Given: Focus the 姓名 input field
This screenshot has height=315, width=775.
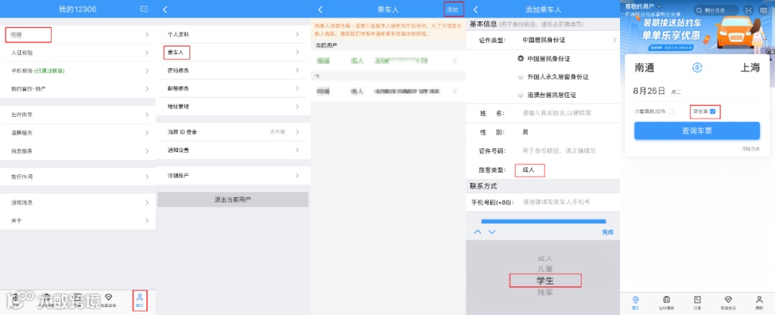Looking at the screenshot, I should 557,113.
